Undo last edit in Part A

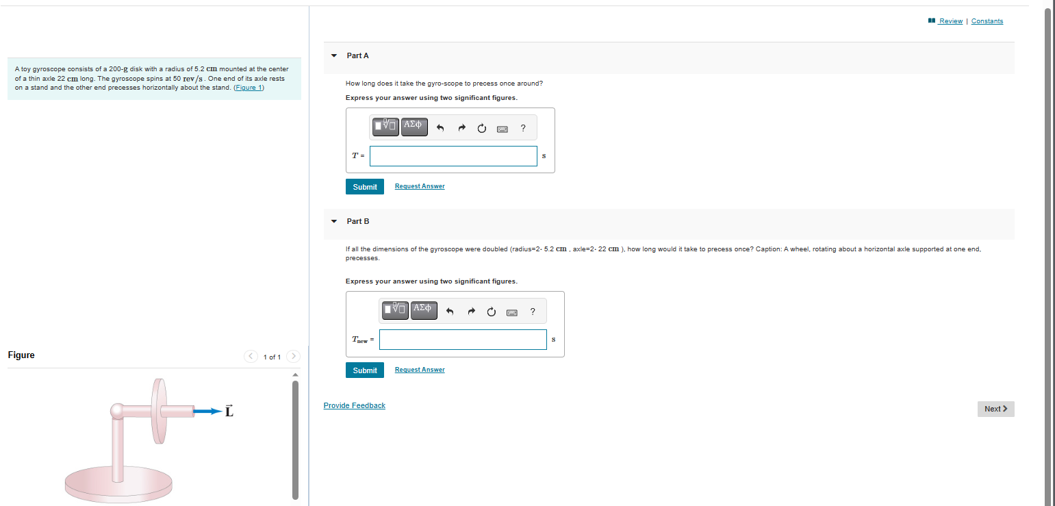[440, 127]
